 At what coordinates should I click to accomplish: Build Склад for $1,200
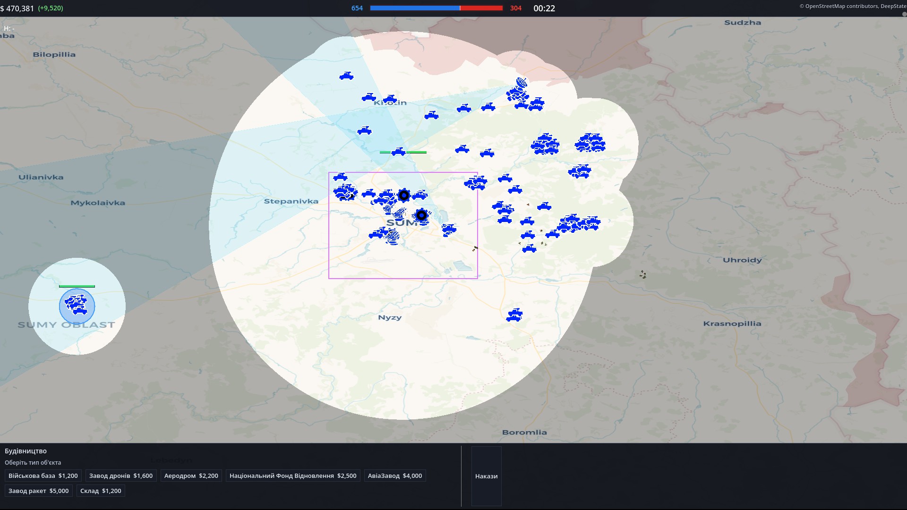(x=101, y=491)
